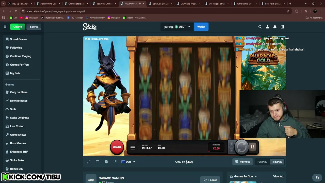Click the total bet amount display
This screenshot has width=325, height=183.
[x=216, y=147]
